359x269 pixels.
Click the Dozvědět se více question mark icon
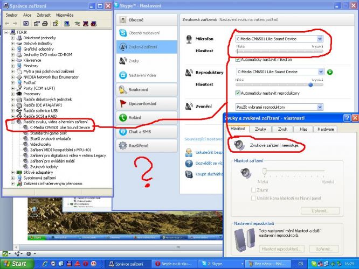189,164
